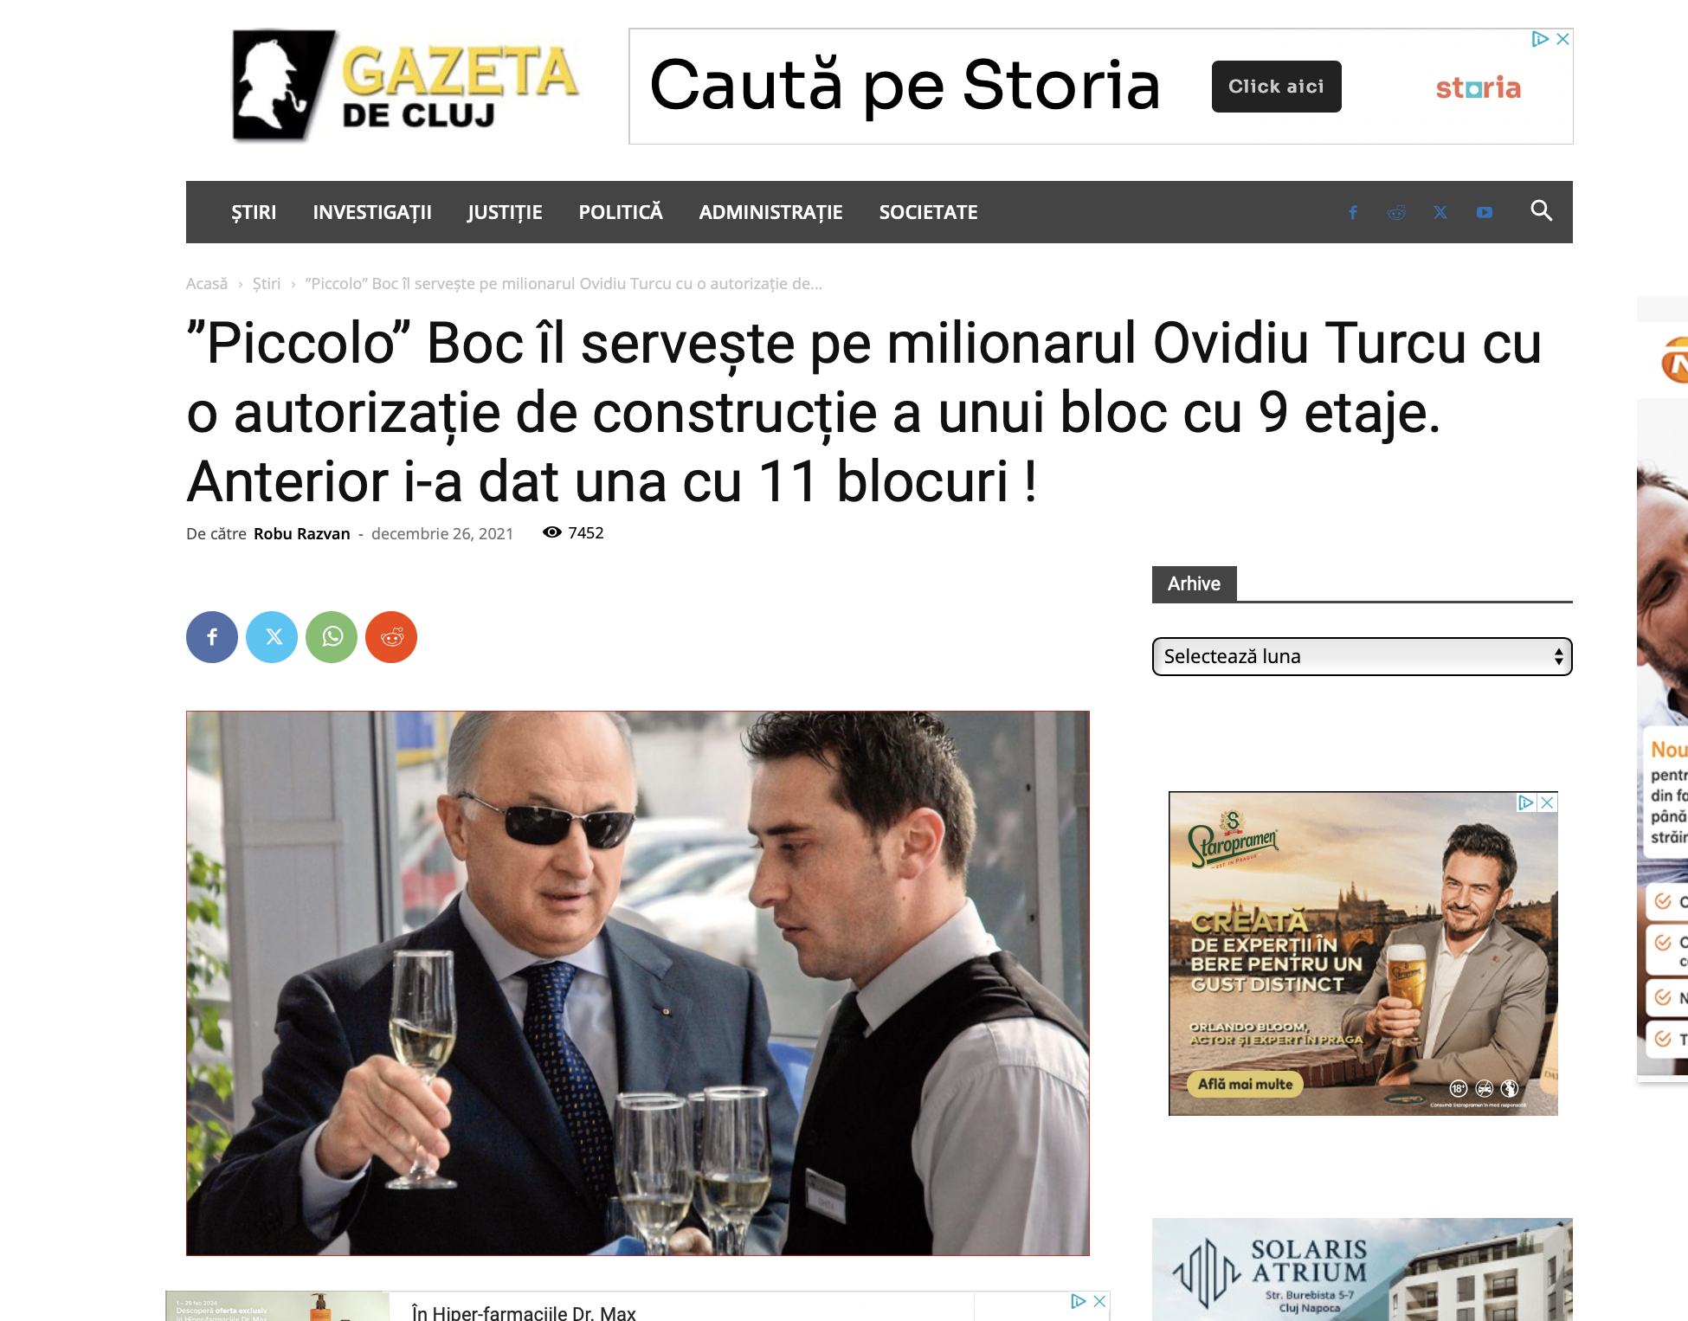Open X profile from header icon

(x=1440, y=212)
